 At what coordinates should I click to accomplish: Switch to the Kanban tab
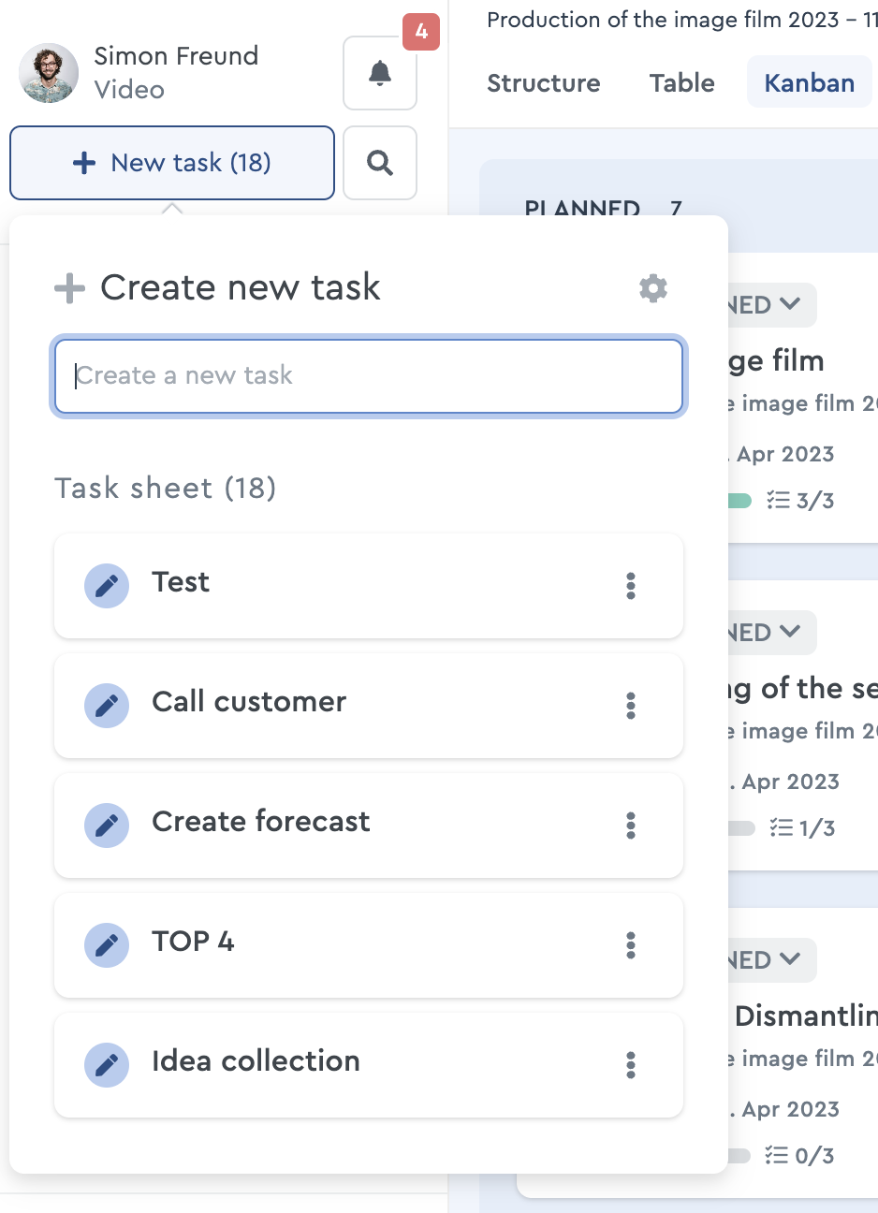tap(810, 82)
